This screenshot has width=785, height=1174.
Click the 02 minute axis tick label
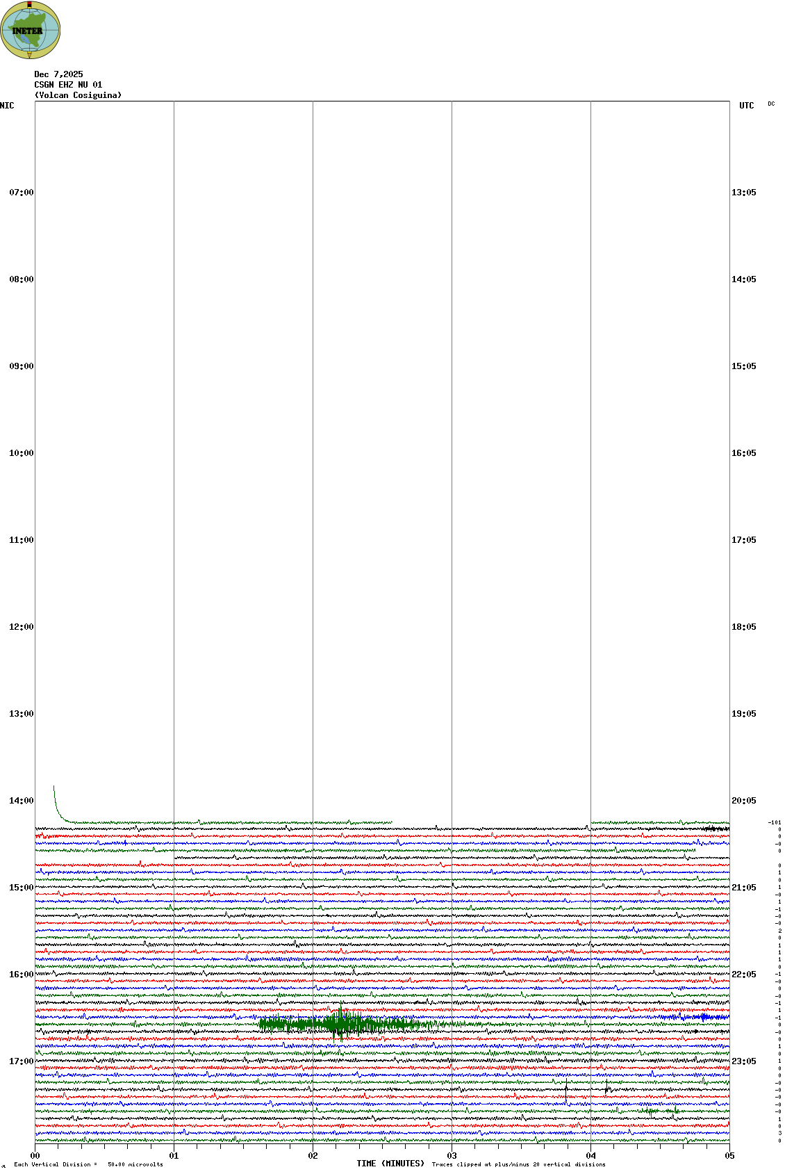pyautogui.click(x=313, y=1156)
